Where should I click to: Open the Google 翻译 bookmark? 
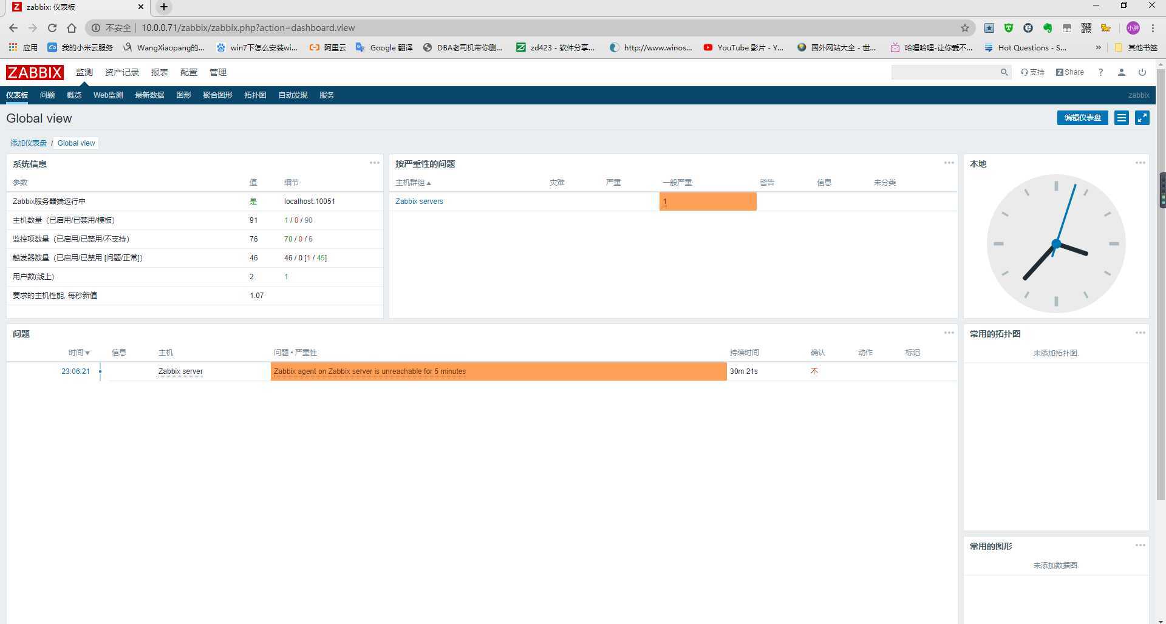pos(384,47)
